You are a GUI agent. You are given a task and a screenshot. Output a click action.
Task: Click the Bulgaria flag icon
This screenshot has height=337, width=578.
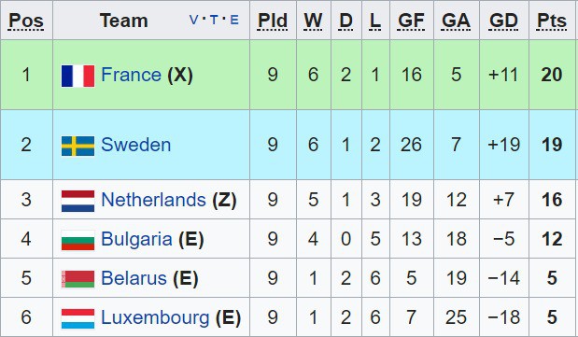78,240
